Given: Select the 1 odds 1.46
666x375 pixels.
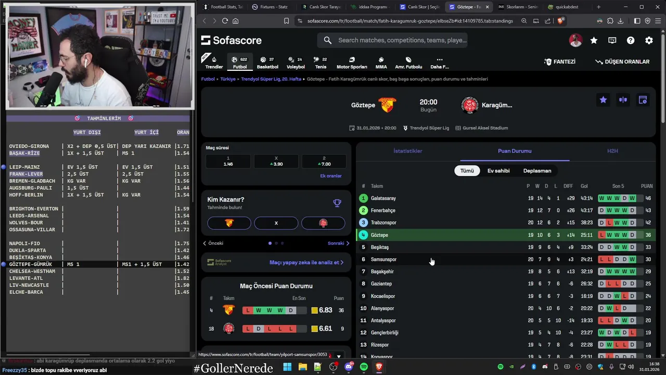Looking at the screenshot, I should pos(228,161).
